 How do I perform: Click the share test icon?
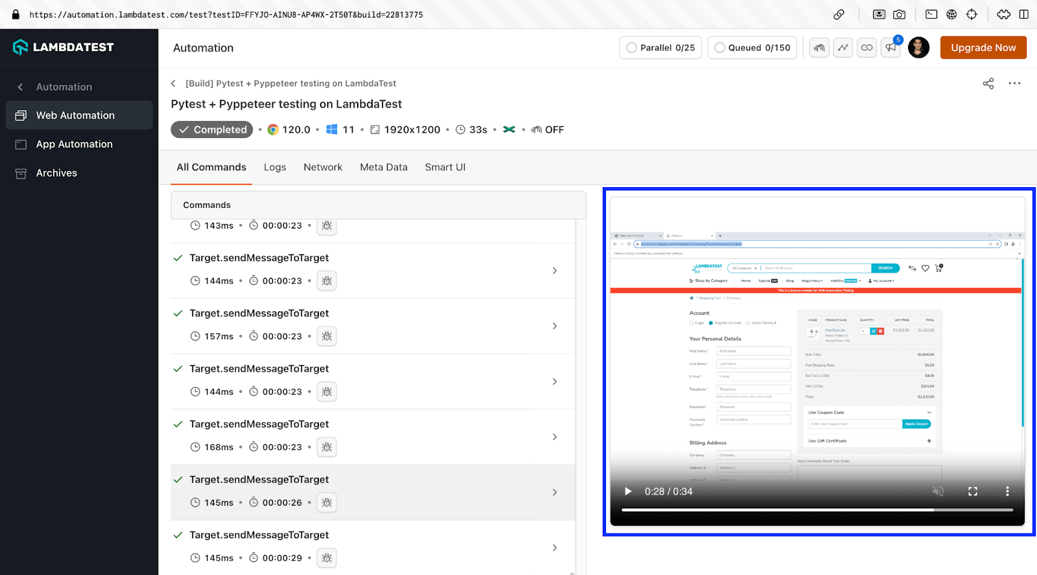coord(988,84)
